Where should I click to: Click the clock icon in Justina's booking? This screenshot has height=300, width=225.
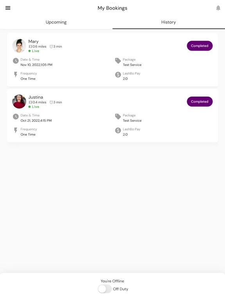tap(16, 116)
